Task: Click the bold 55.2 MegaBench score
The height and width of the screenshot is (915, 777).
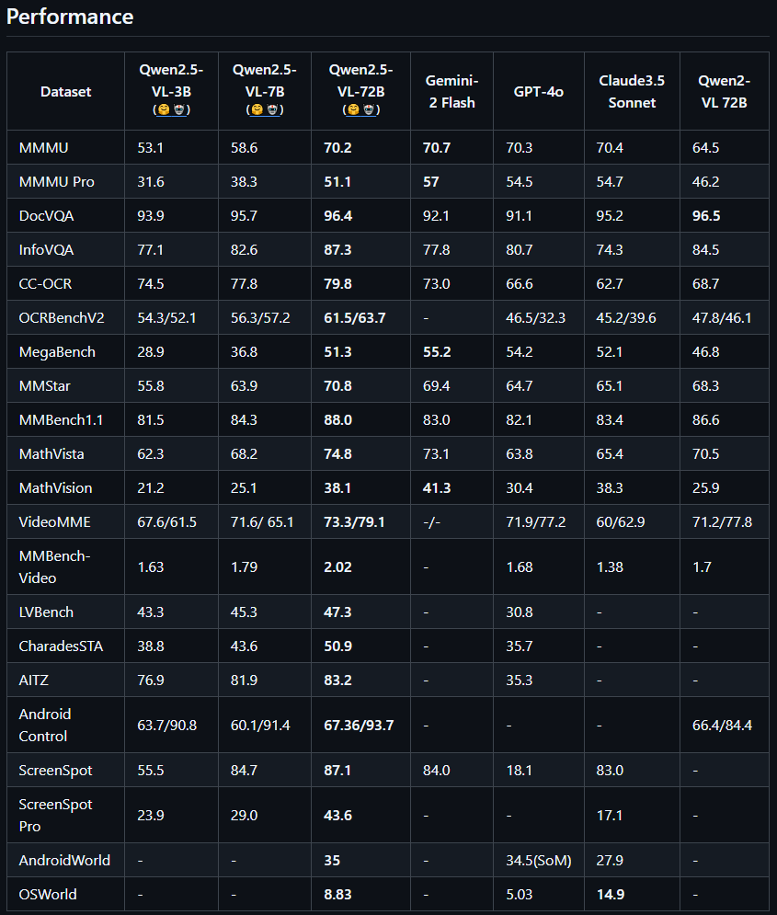Action: [x=437, y=352]
